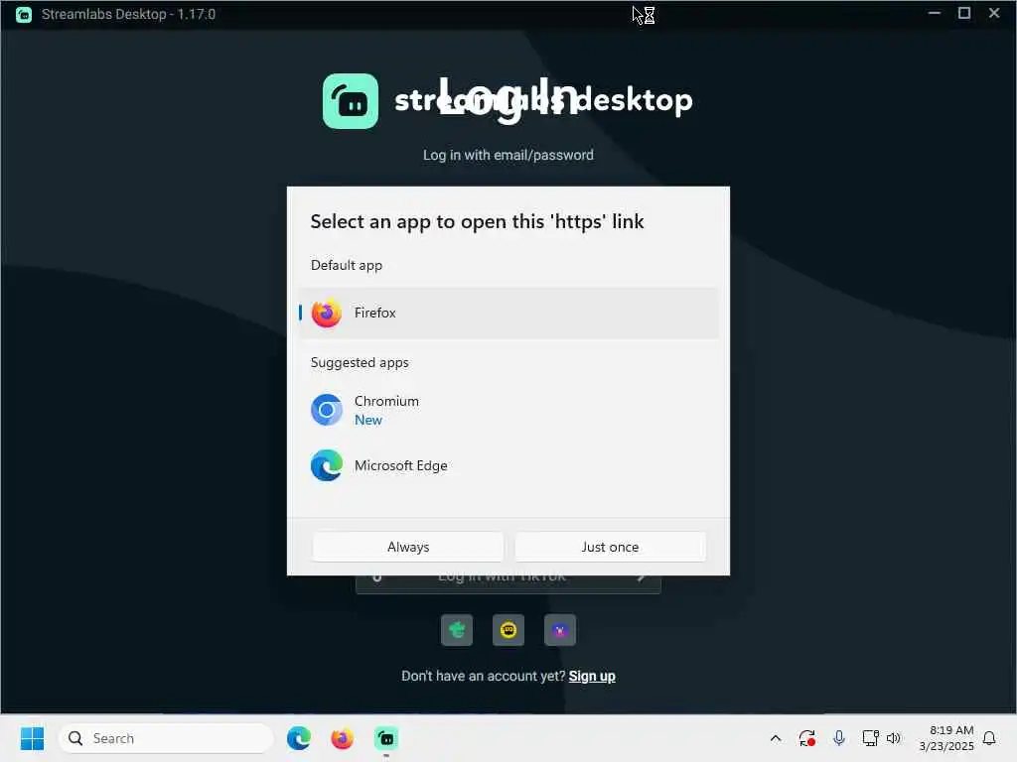The width and height of the screenshot is (1017, 762).
Task: Click the 'Suggested apps' label
Action: click(360, 362)
